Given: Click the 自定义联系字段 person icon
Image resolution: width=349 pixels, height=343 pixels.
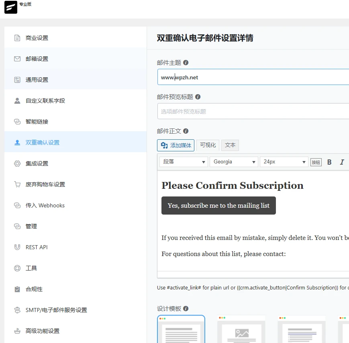Looking at the screenshot, I should [17, 101].
